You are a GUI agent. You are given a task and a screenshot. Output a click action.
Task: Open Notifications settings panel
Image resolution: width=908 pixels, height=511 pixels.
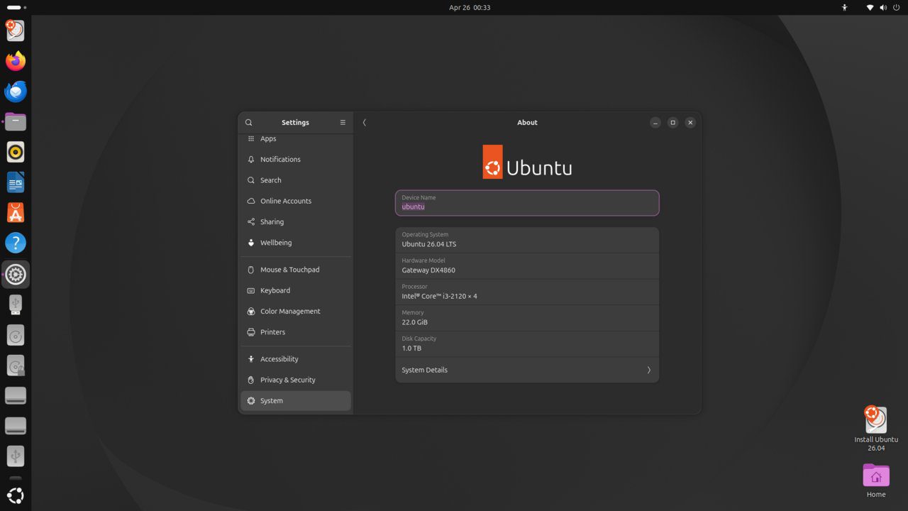coord(296,159)
